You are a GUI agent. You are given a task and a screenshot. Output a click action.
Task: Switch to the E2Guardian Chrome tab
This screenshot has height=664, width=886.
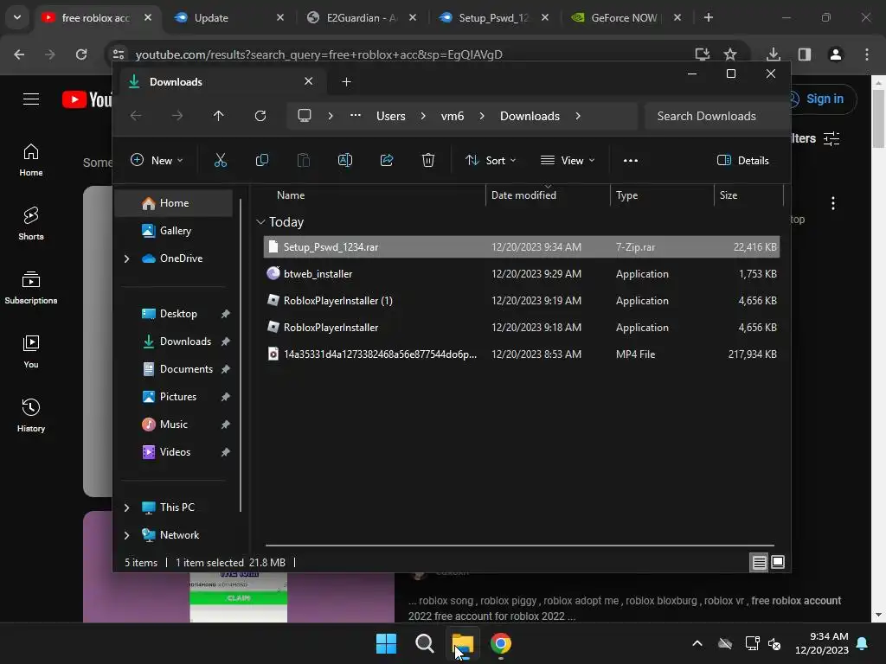[x=362, y=17]
